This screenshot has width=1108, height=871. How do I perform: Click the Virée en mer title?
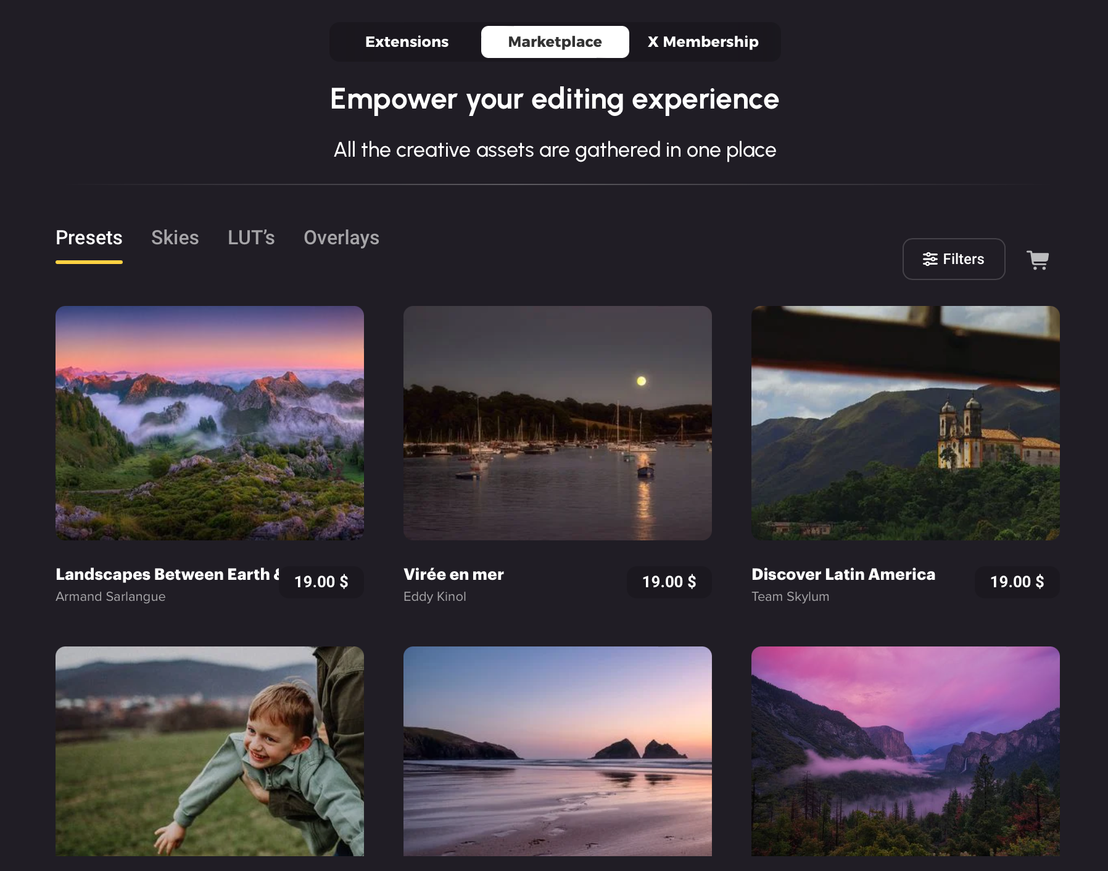coord(453,574)
